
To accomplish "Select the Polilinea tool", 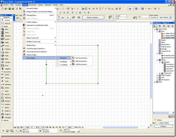I will [x=6, y=98].
